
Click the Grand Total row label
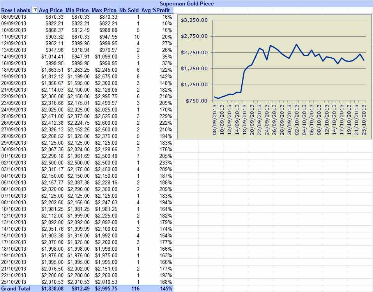(16, 288)
